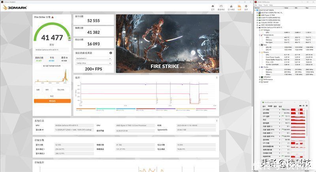Open the GPU-Z hamburger menu icon
The height and width of the screenshot is (172, 316).
tap(307, 106)
